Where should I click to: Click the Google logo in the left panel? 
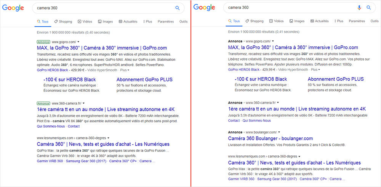click(x=13, y=8)
